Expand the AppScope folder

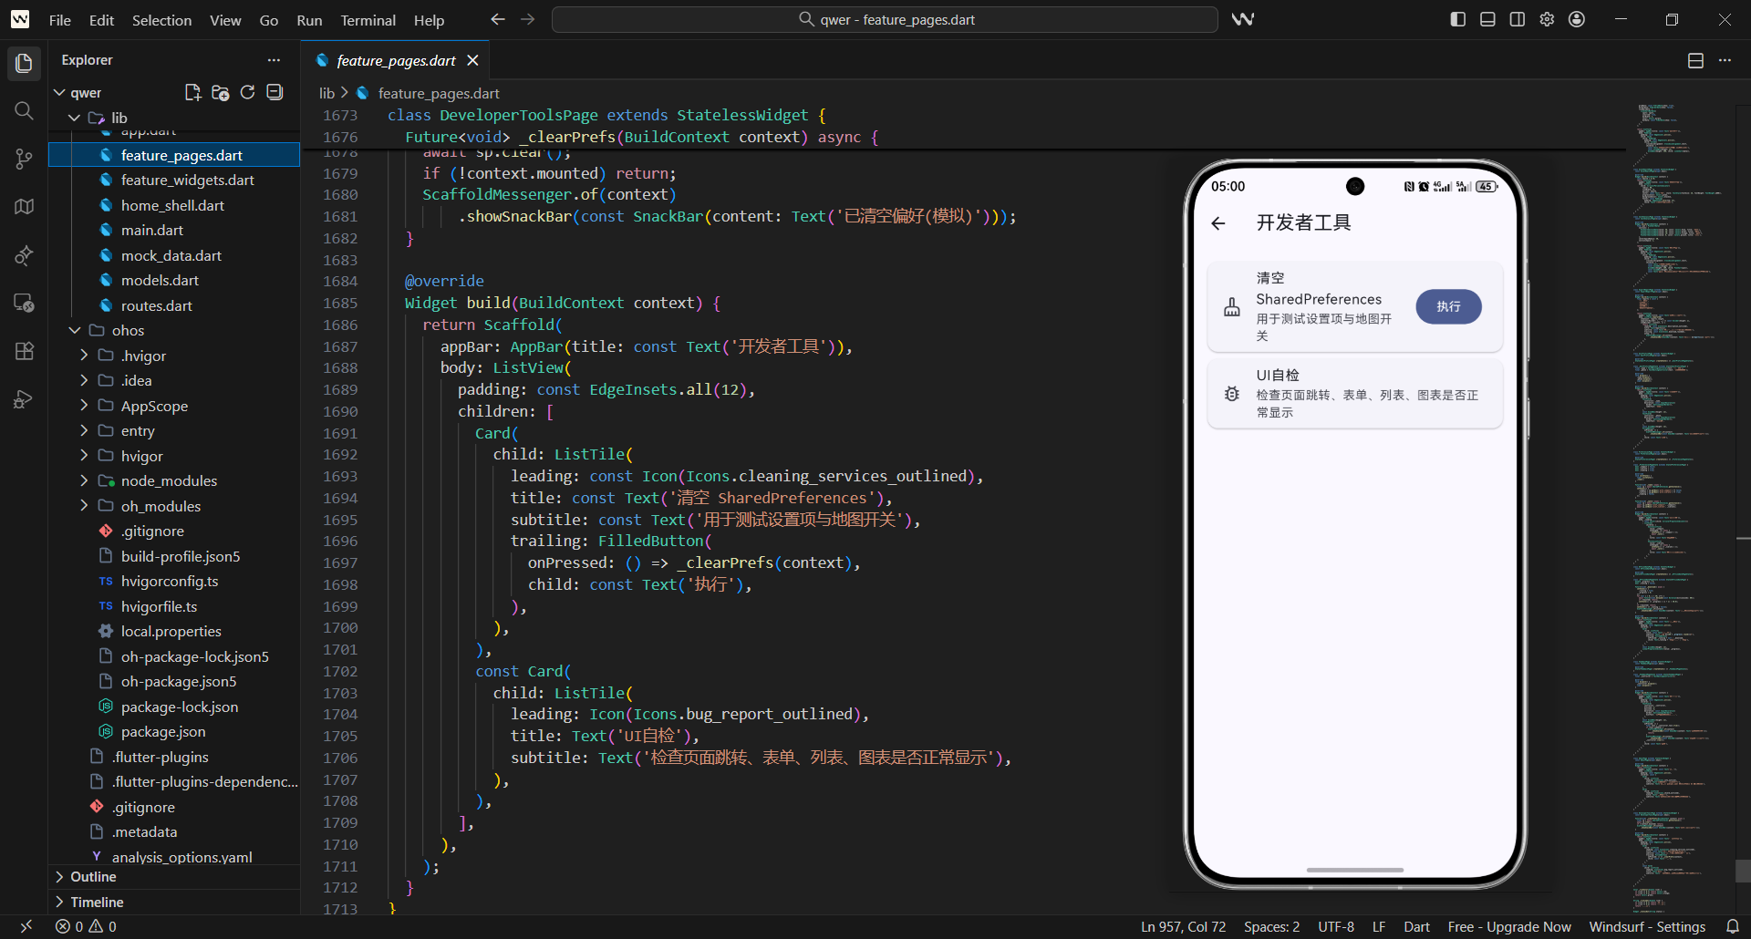[x=84, y=406]
